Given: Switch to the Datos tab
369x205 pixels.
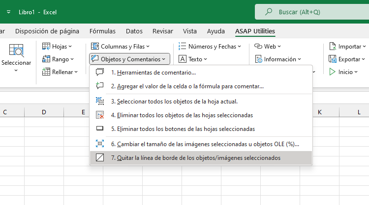Looking at the screenshot, I should tap(134, 31).
